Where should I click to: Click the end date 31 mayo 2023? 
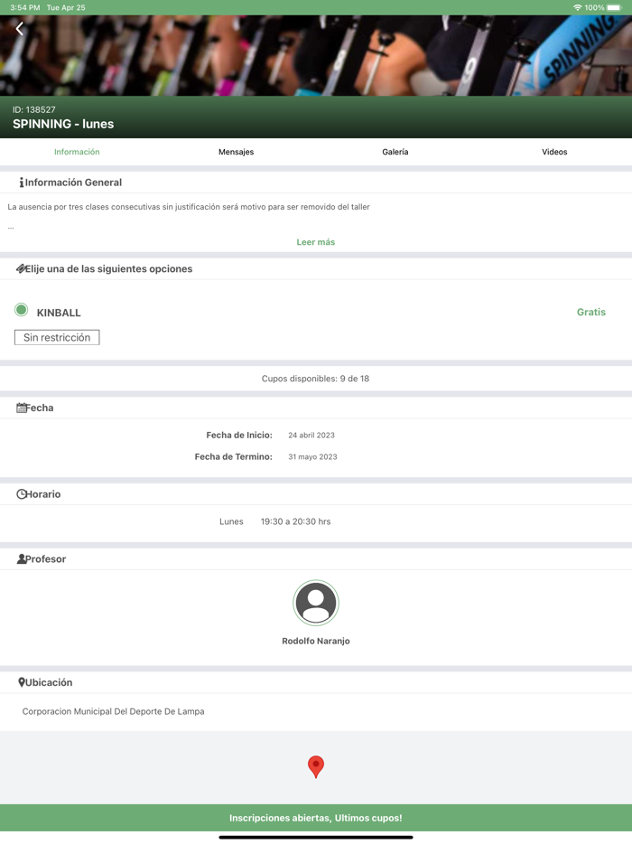(312, 456)
